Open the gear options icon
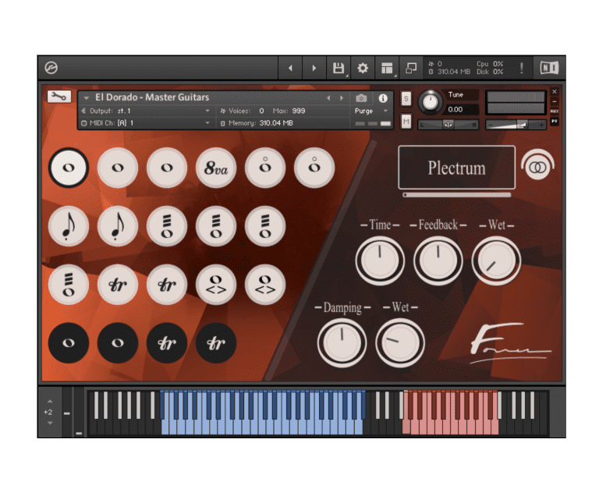The image size is (599, 503). [x=363, y=68]
